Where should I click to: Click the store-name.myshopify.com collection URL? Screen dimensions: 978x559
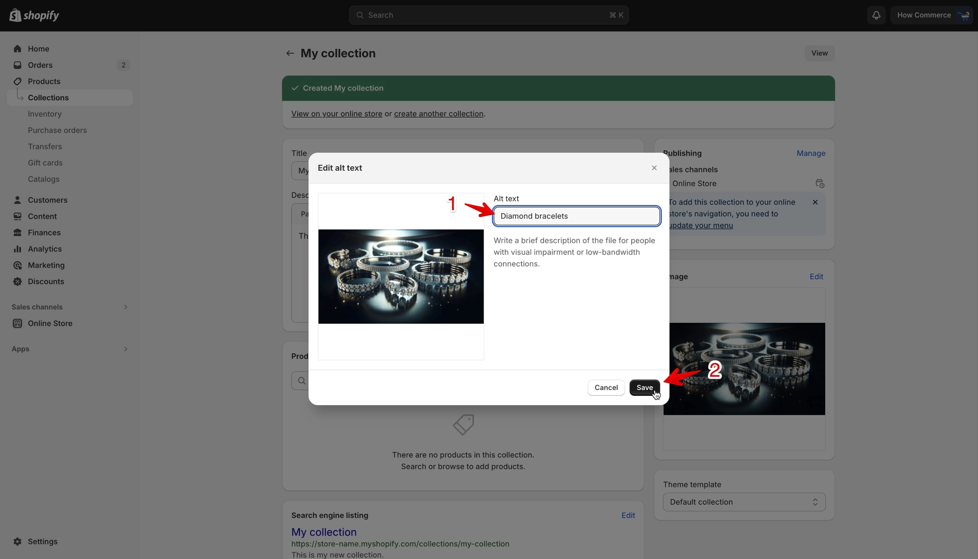point(400,544)
